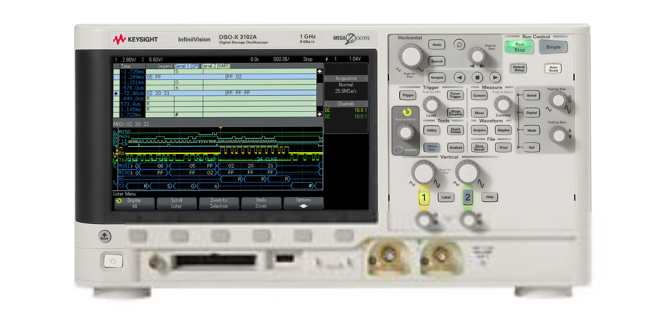The height and width of the screenshot is (322, 661).
Task: Open the Ref waveform menu
Action: [x=531, y=147]
